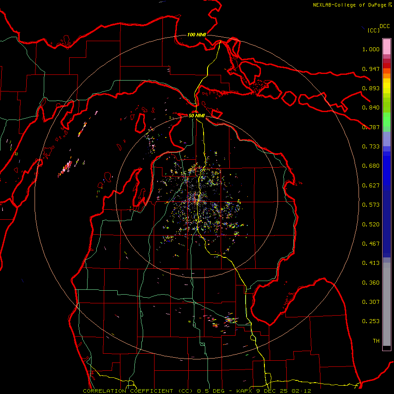Click the 0.947 scale value

coord(371,69)
